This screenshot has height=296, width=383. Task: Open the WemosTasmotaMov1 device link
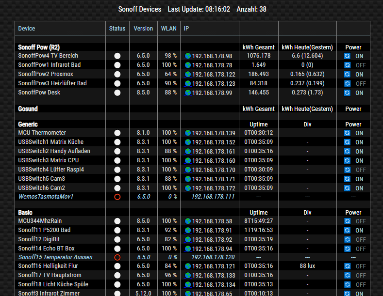(46, 197)
